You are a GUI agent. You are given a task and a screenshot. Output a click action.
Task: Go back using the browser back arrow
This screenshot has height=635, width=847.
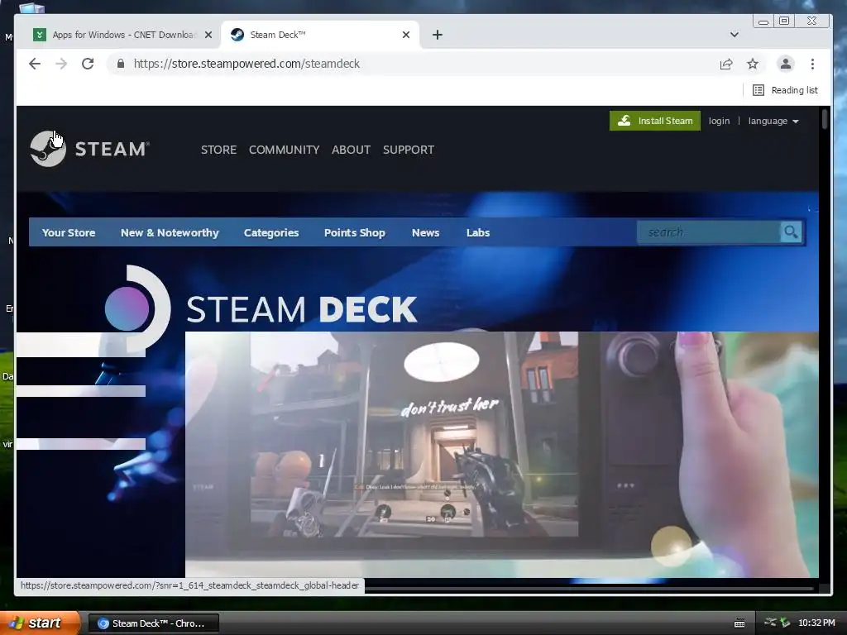coord(35,64)
